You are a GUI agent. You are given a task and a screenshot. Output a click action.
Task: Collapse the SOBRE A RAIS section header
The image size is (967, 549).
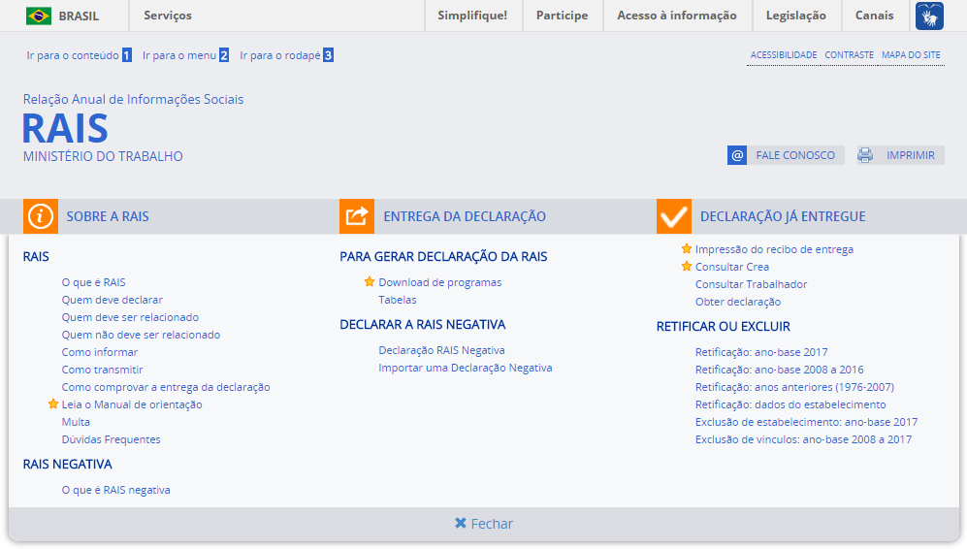[108, 216]
